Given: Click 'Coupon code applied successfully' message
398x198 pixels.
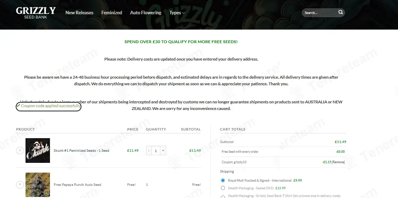Looking at the screenshot, I should (x=49, y=106).
